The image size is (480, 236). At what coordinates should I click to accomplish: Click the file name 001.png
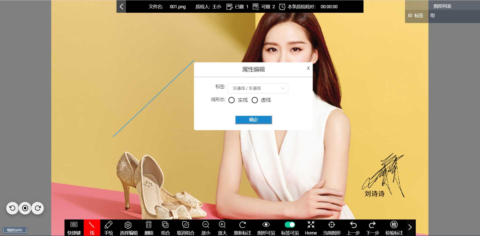tap(178, 7)
